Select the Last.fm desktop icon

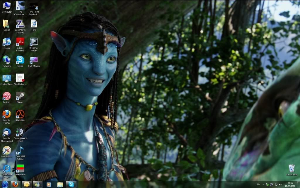point(6,96)
